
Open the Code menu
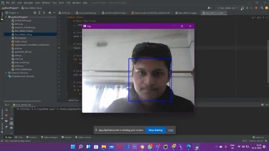37,3
